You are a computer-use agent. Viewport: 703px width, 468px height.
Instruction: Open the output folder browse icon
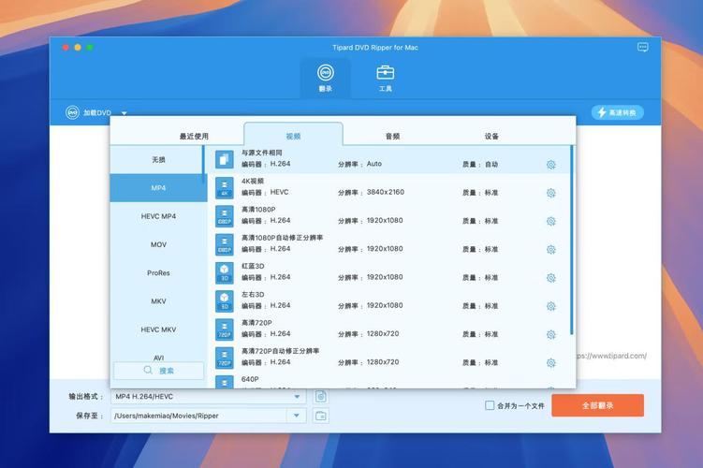pyautogui.click(x=320, y=416)
